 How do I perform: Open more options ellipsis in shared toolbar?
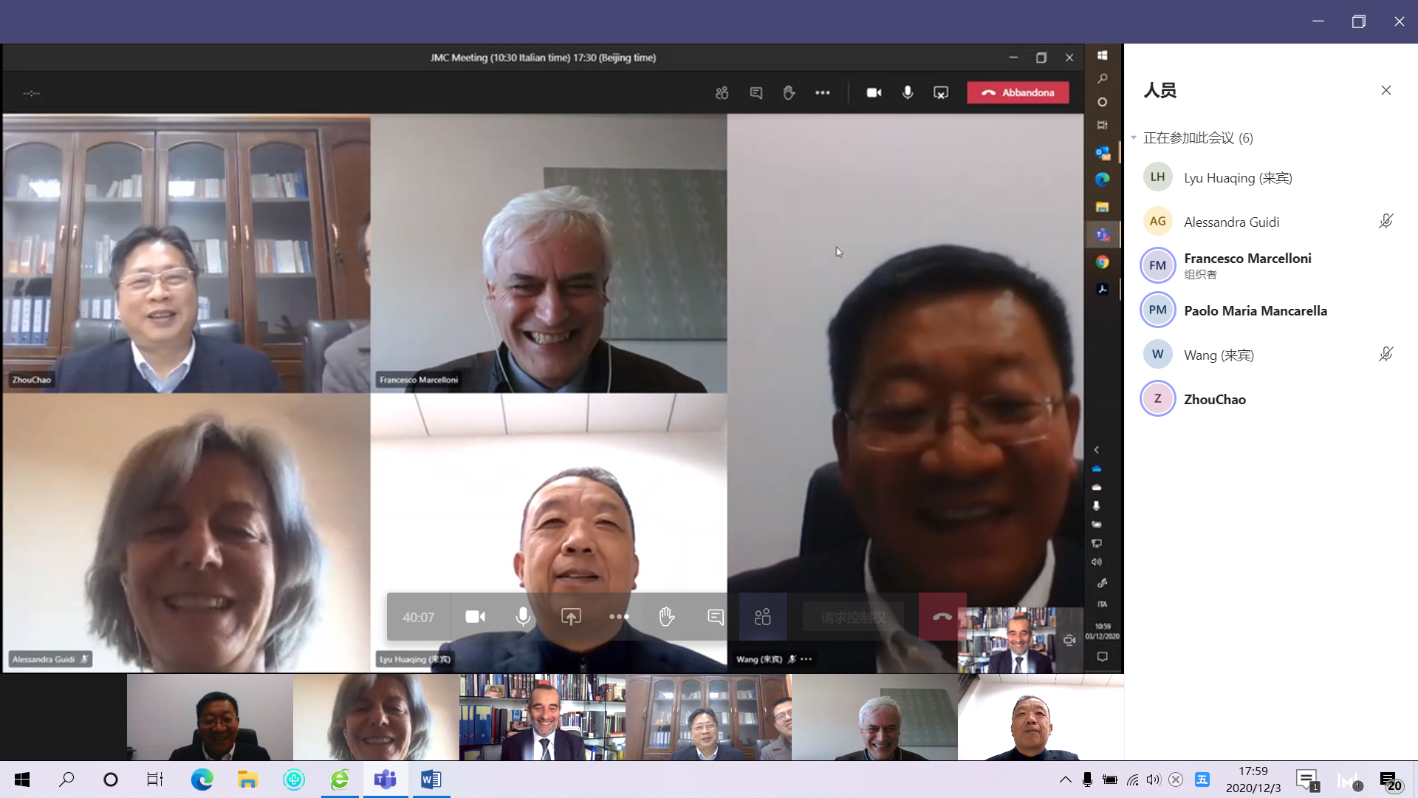[823, 92]
